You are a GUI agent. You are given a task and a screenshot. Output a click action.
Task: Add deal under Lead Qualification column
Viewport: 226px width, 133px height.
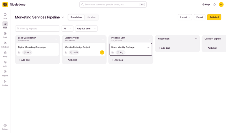[24, 60]
